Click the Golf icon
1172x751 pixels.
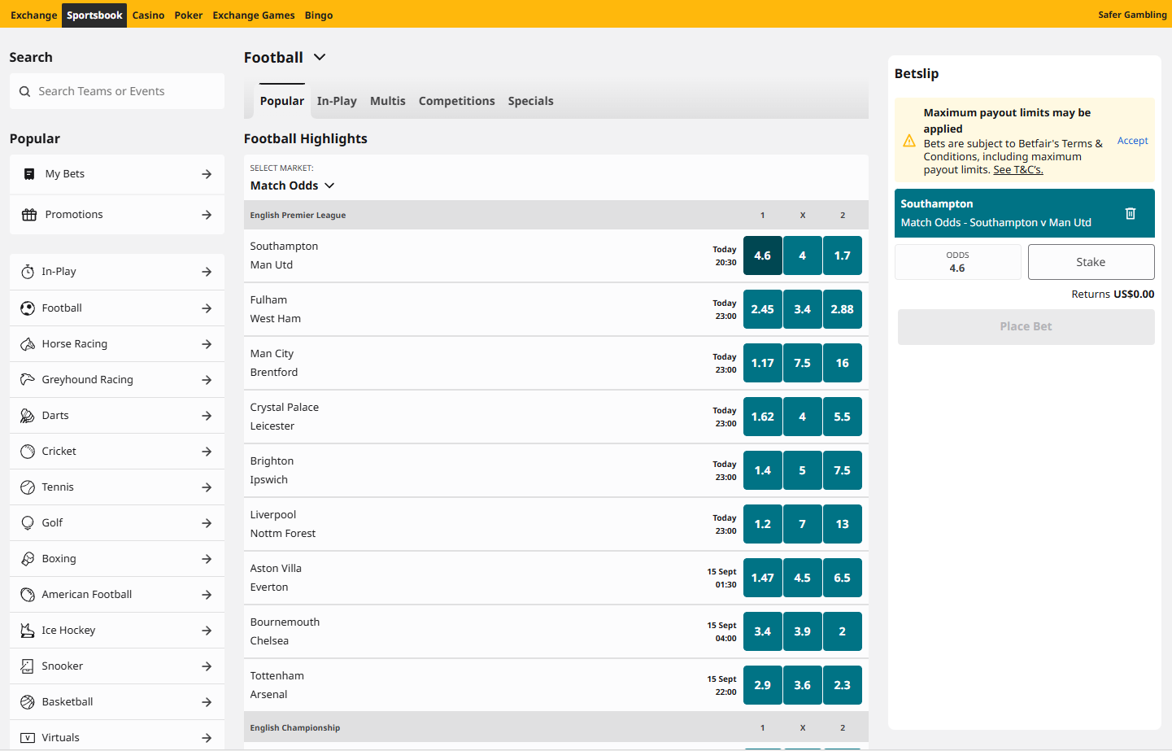pos(28,523)
